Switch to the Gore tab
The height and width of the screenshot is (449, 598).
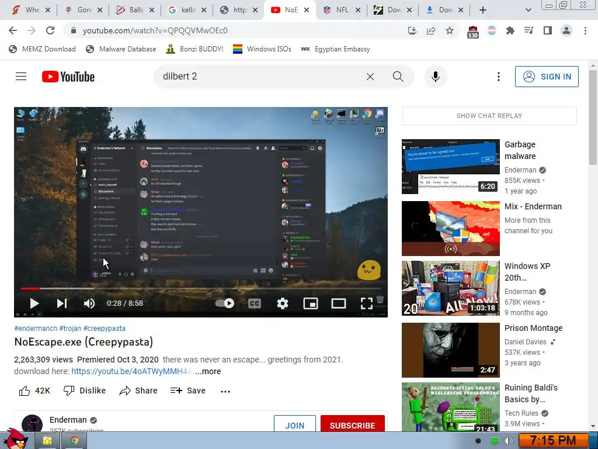[84, 10]
